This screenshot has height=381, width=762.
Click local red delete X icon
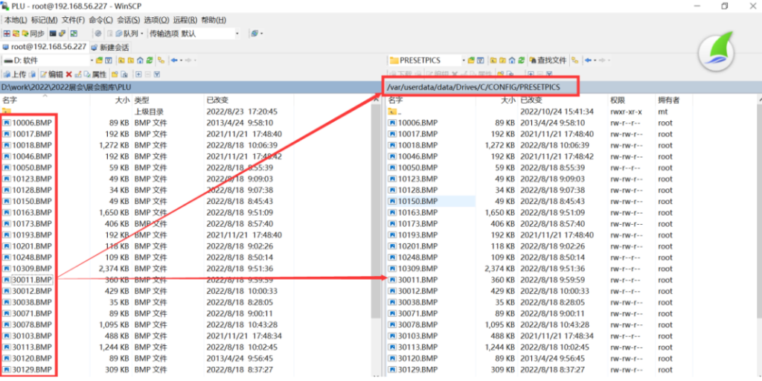(x=69, y=75)
